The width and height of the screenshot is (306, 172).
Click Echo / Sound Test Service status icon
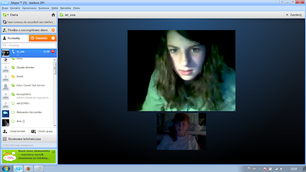(13, 86)
